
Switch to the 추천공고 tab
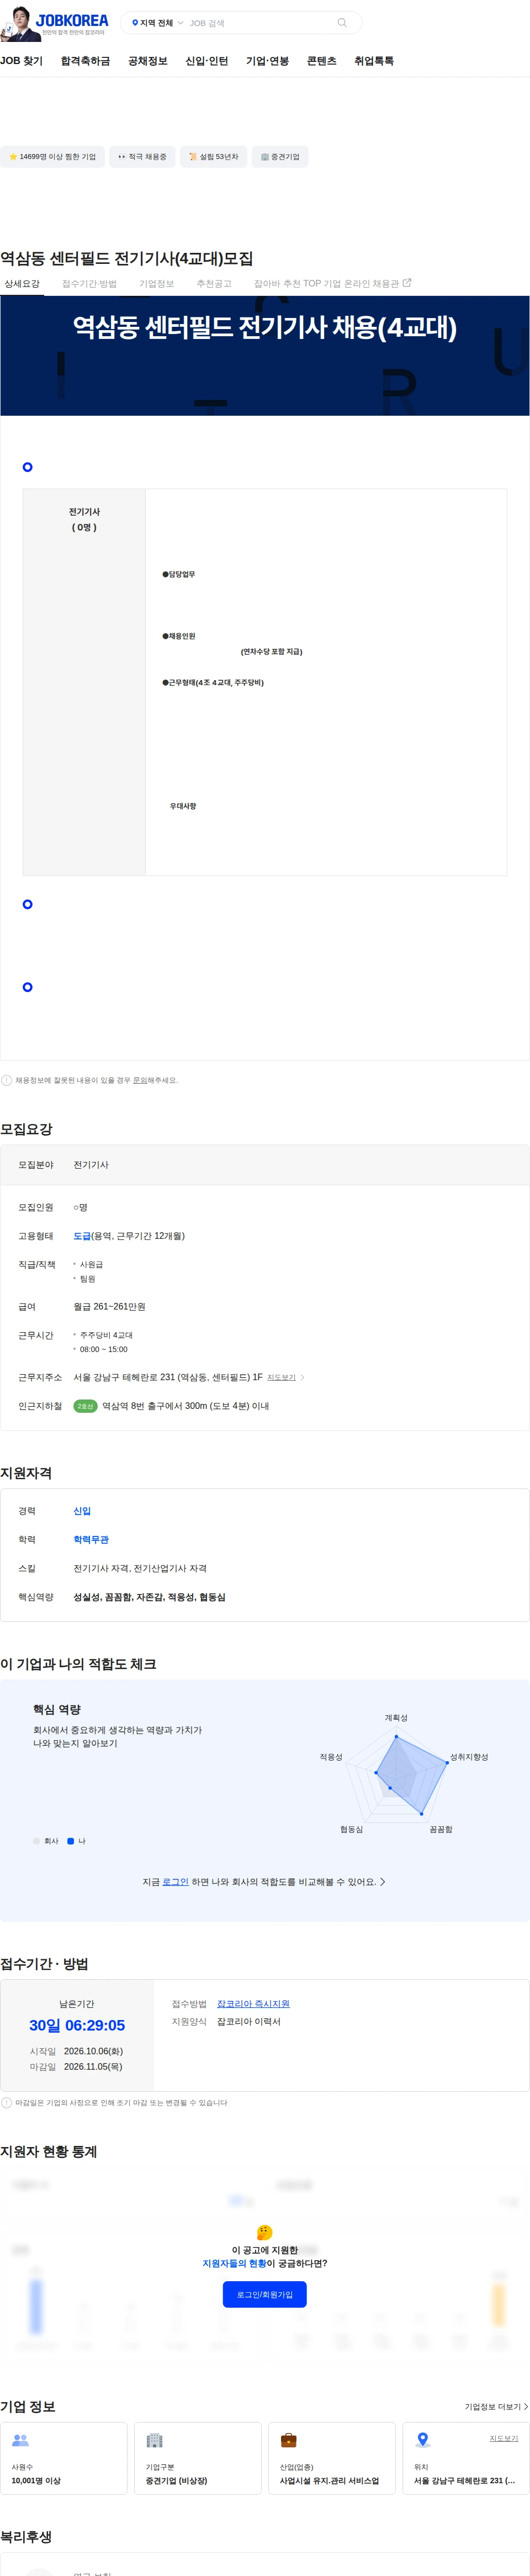pos(214,284)
